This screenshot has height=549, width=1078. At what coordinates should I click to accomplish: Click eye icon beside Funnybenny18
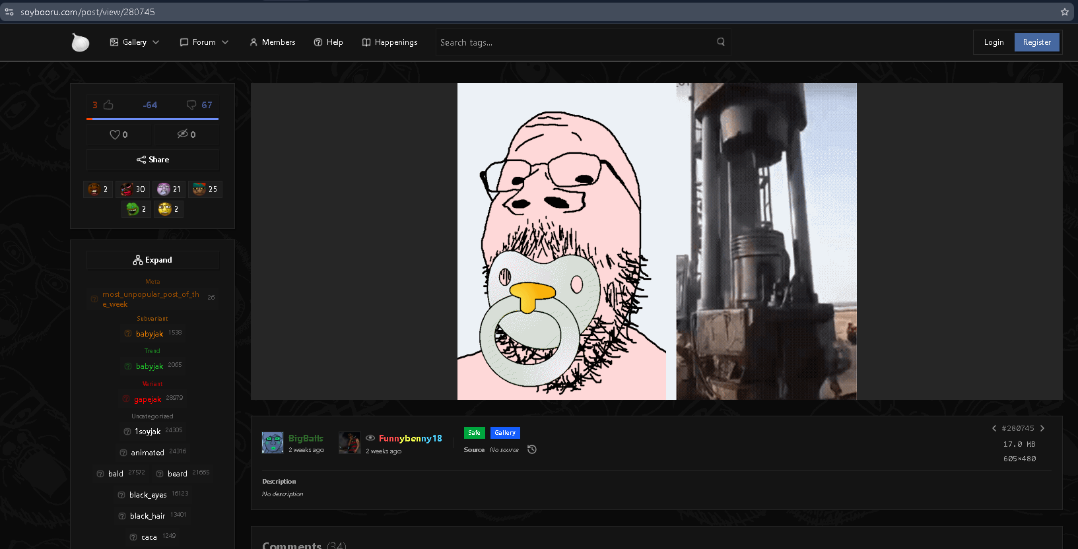tap(370, 437)
